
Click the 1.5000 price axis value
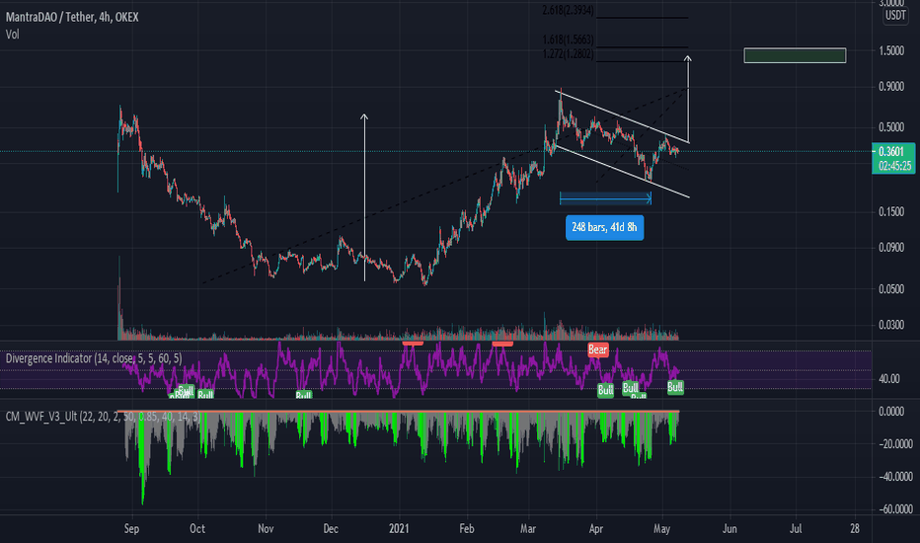point(891,51)
